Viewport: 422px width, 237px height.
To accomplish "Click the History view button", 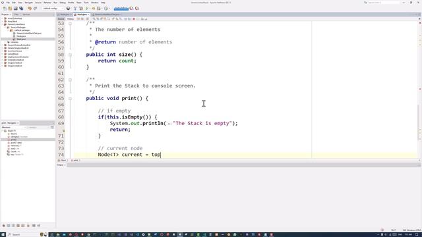I will tap(71, 19).
